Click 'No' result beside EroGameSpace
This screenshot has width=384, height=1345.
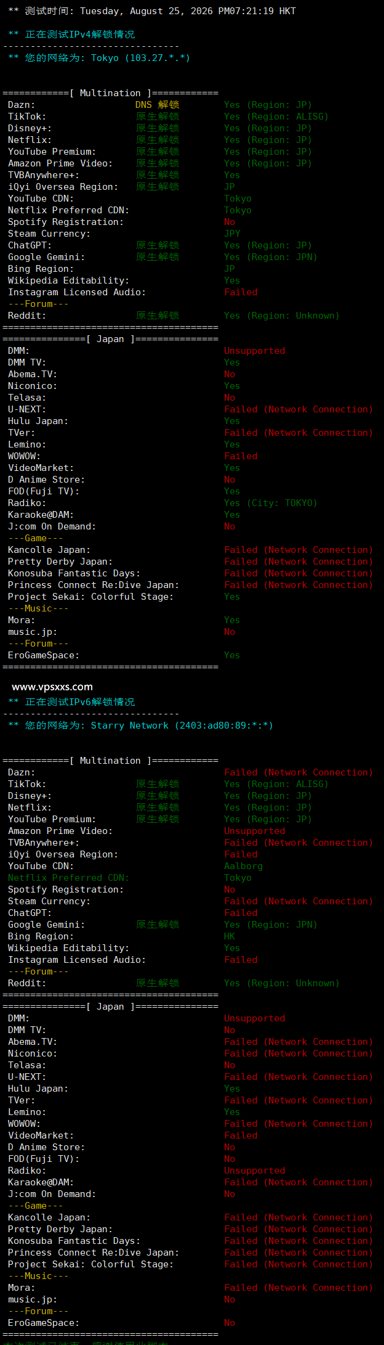coord(230,1323)
